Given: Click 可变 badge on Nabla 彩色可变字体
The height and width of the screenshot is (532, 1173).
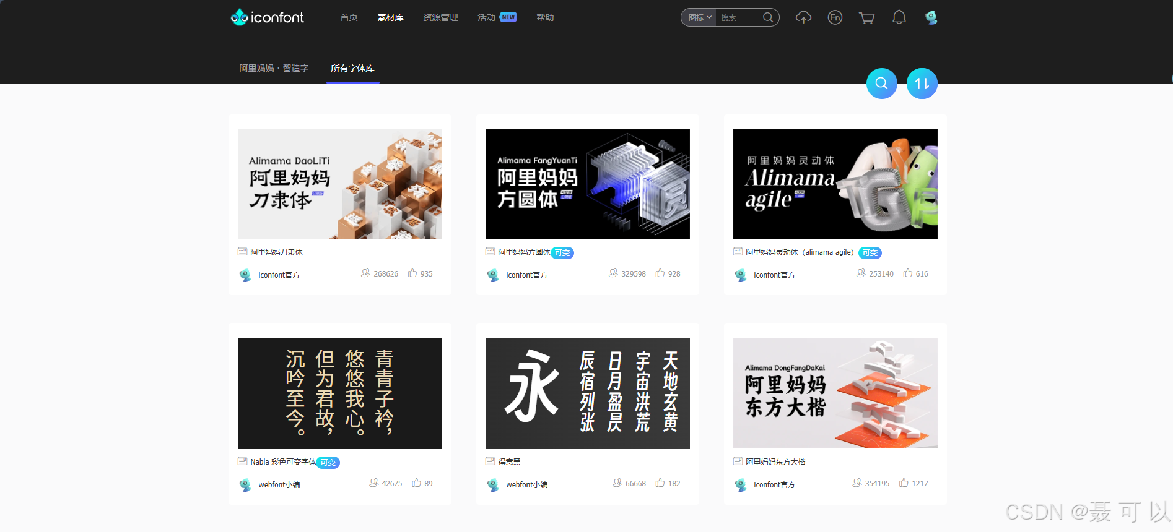Looking at the screenshot, I should click(x=328, y=463).
